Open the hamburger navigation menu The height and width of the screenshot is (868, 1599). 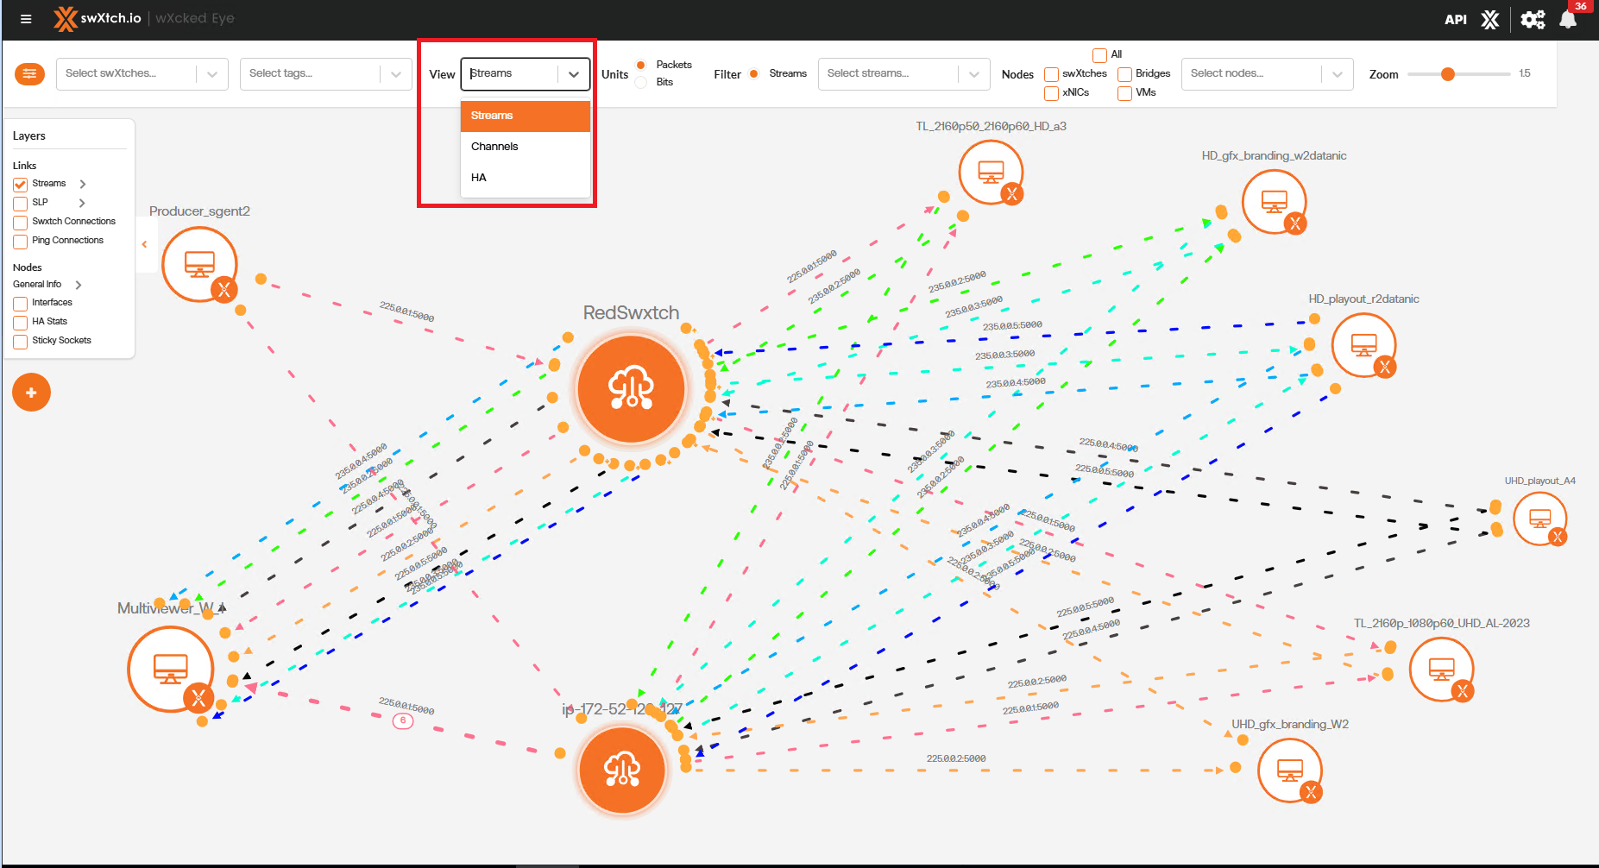(x=26, y=19)
